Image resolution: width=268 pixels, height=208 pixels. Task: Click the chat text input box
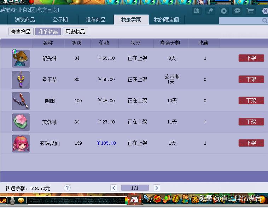coord(76,201)
